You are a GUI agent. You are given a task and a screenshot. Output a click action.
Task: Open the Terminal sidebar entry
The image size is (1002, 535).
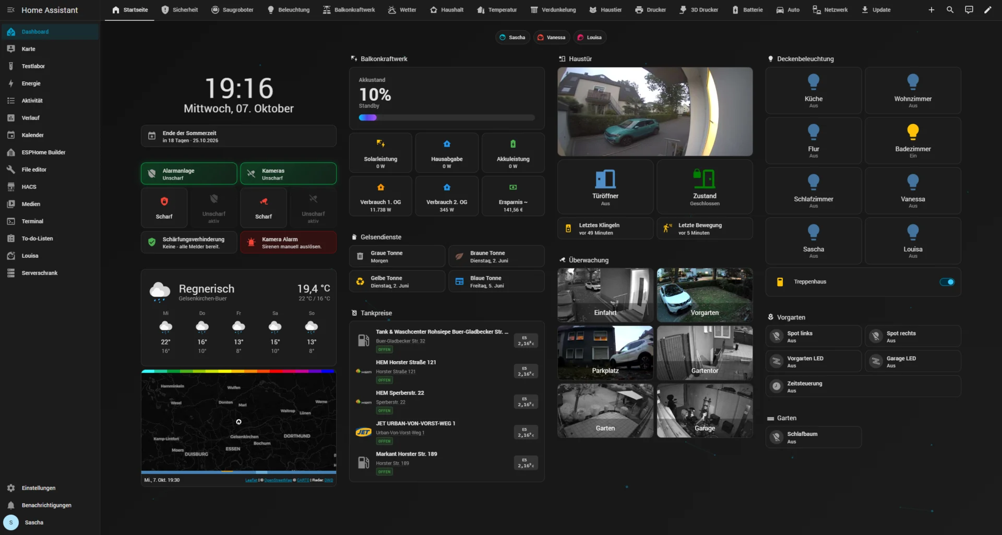coord(50,221)
